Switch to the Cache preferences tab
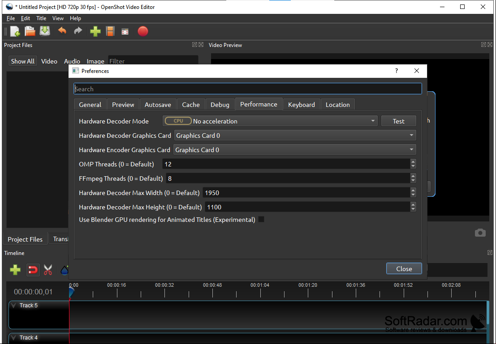The height and width of the screenshot is (344, 496). coord(191,105)
